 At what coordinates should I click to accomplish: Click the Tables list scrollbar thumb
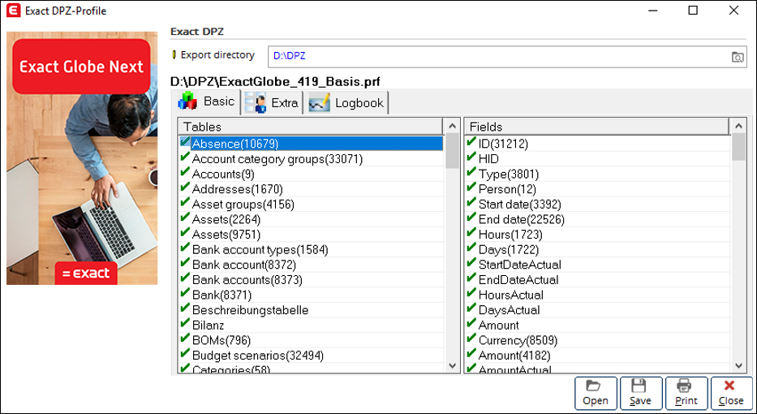pyautogui.click(x=453, y=151)
